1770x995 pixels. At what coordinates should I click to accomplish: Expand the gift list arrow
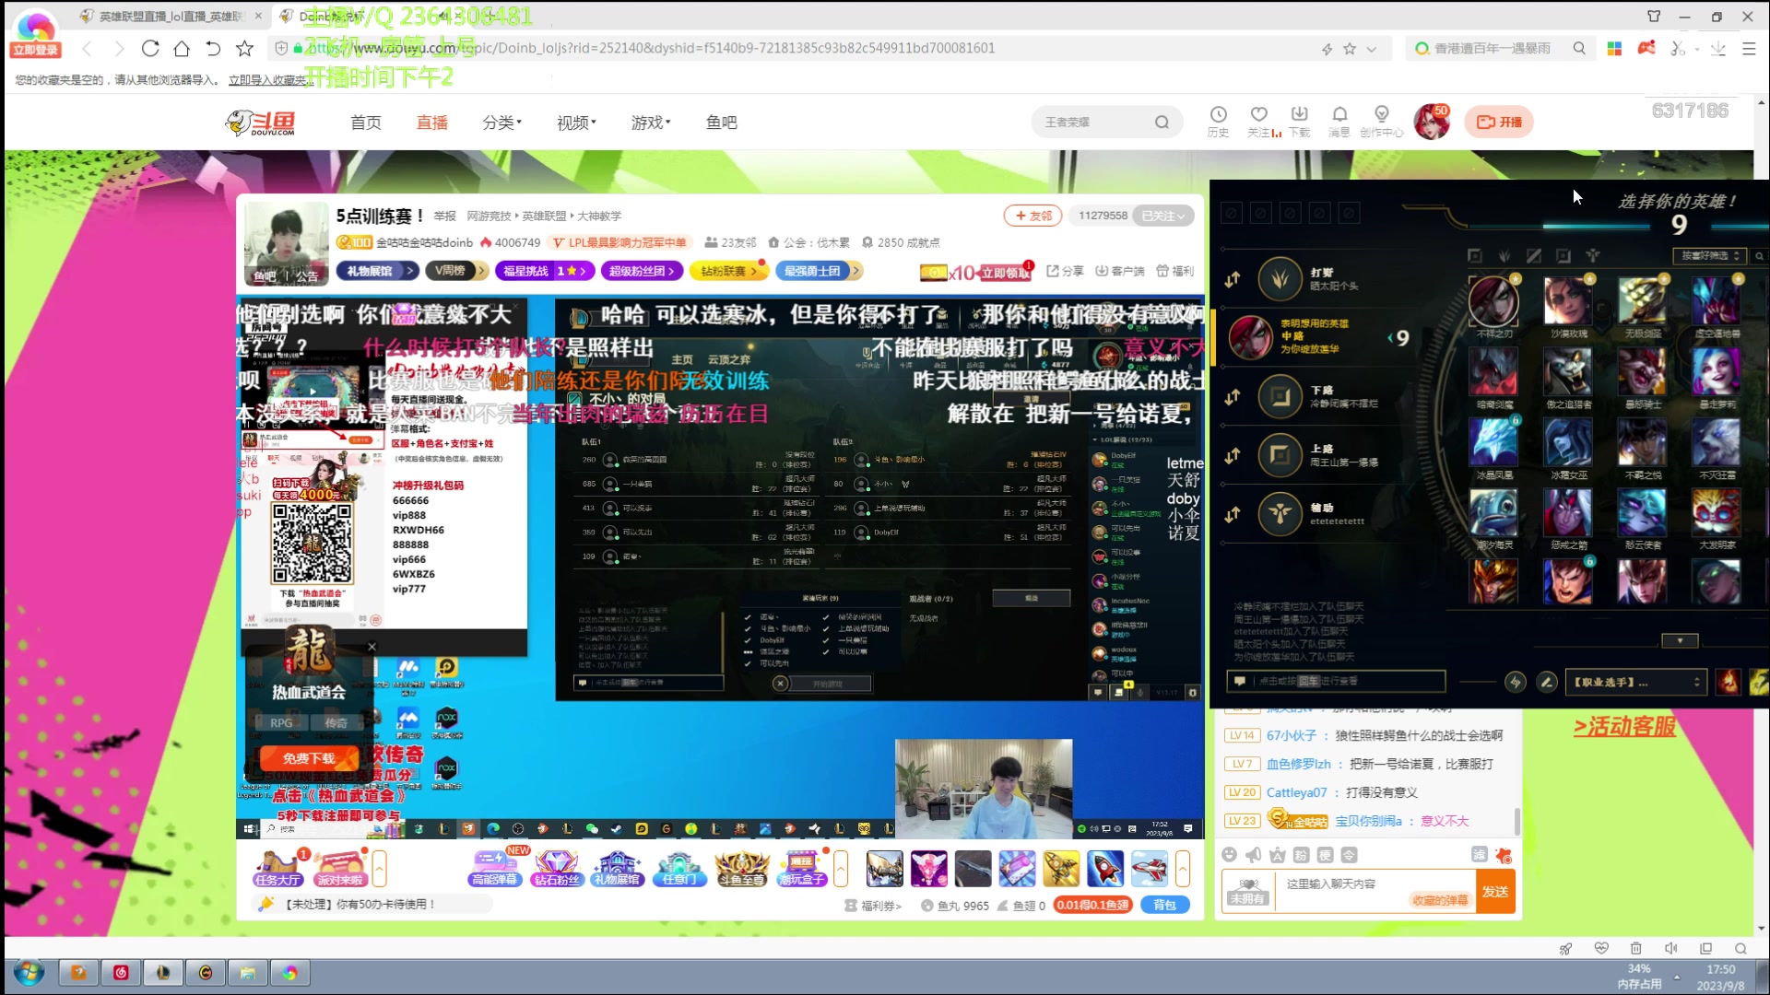pyautogui.click(x=1183, y=868)
